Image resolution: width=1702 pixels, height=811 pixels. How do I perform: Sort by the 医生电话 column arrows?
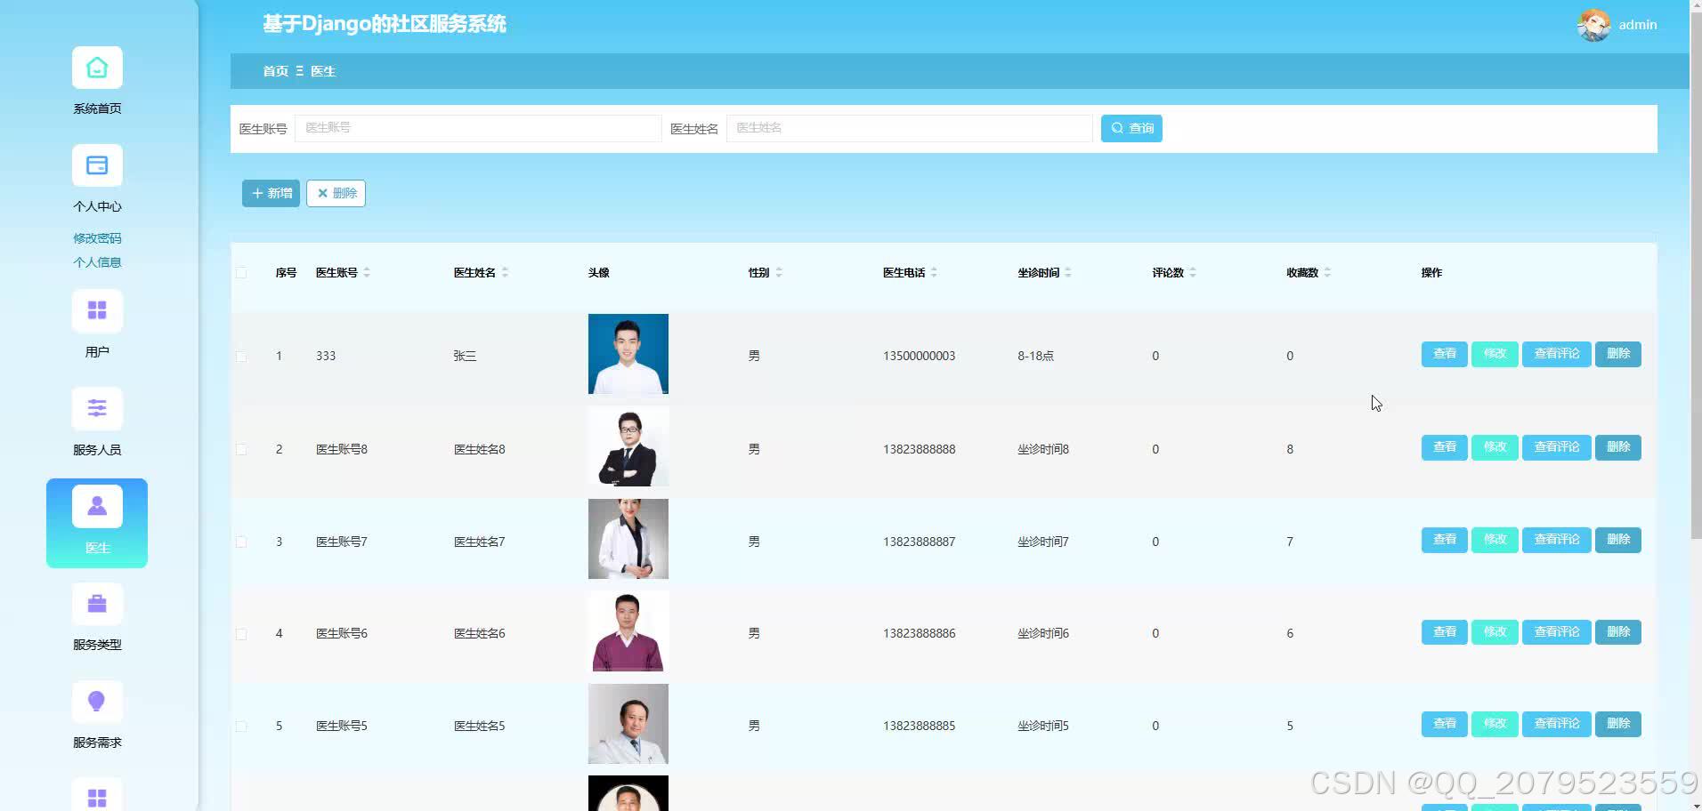(x=934, y=272)
